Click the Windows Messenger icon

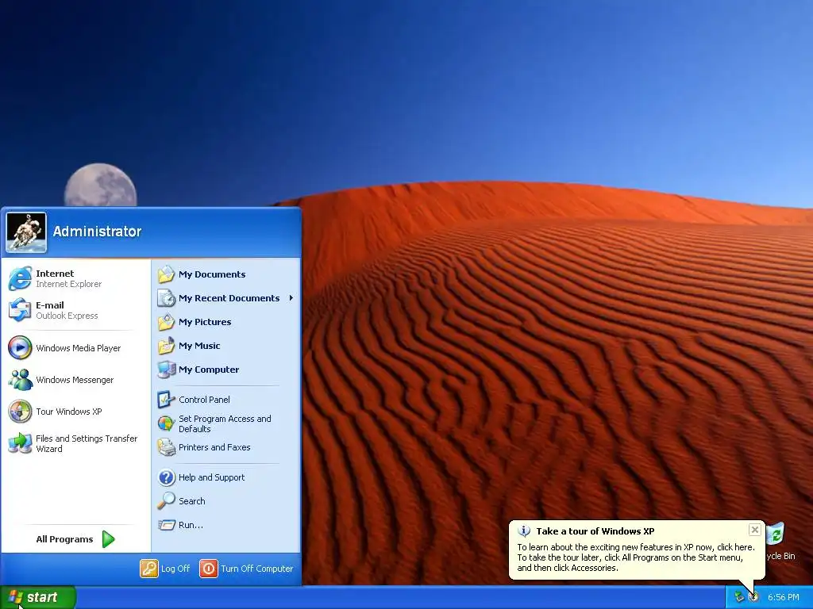point(20,380)
